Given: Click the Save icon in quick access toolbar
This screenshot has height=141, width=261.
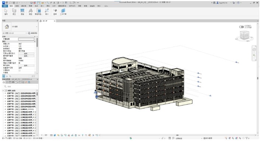Looking at the screenshot, I should pos(14,3).
